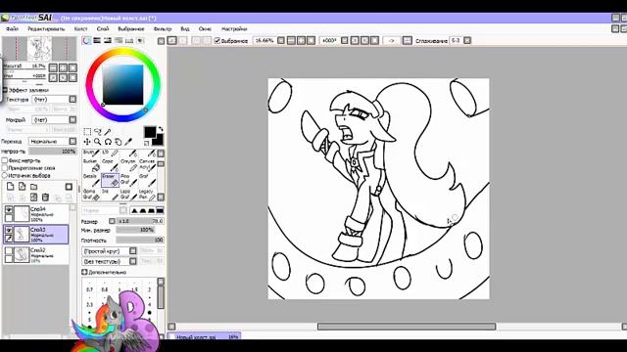Open the Настройки menu
627x352 pixels.
pyautogui.click(x=234, y=29)
